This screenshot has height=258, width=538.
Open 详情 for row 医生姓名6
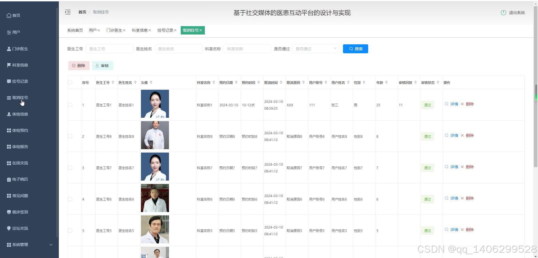point(452,198)
